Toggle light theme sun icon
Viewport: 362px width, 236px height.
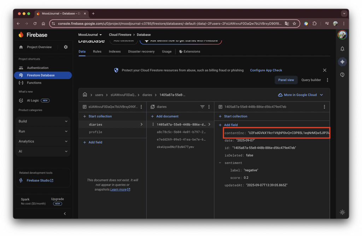click(x=342, y=212)
